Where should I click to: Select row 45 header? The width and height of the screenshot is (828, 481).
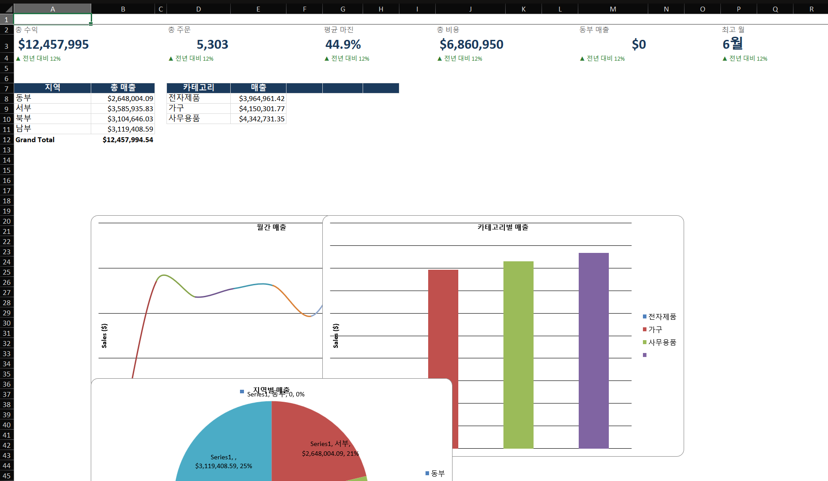point(7,476)
